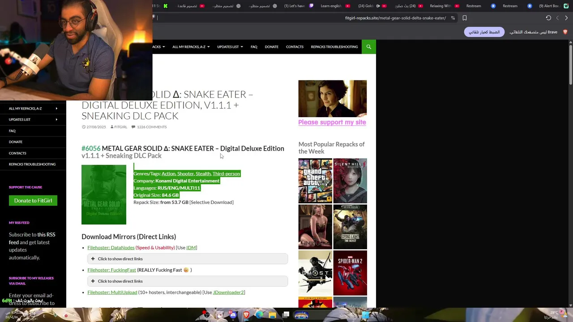Open the UPDATES LIST top menu dropdown
This screenshot has height=322, width=573.
230,47
